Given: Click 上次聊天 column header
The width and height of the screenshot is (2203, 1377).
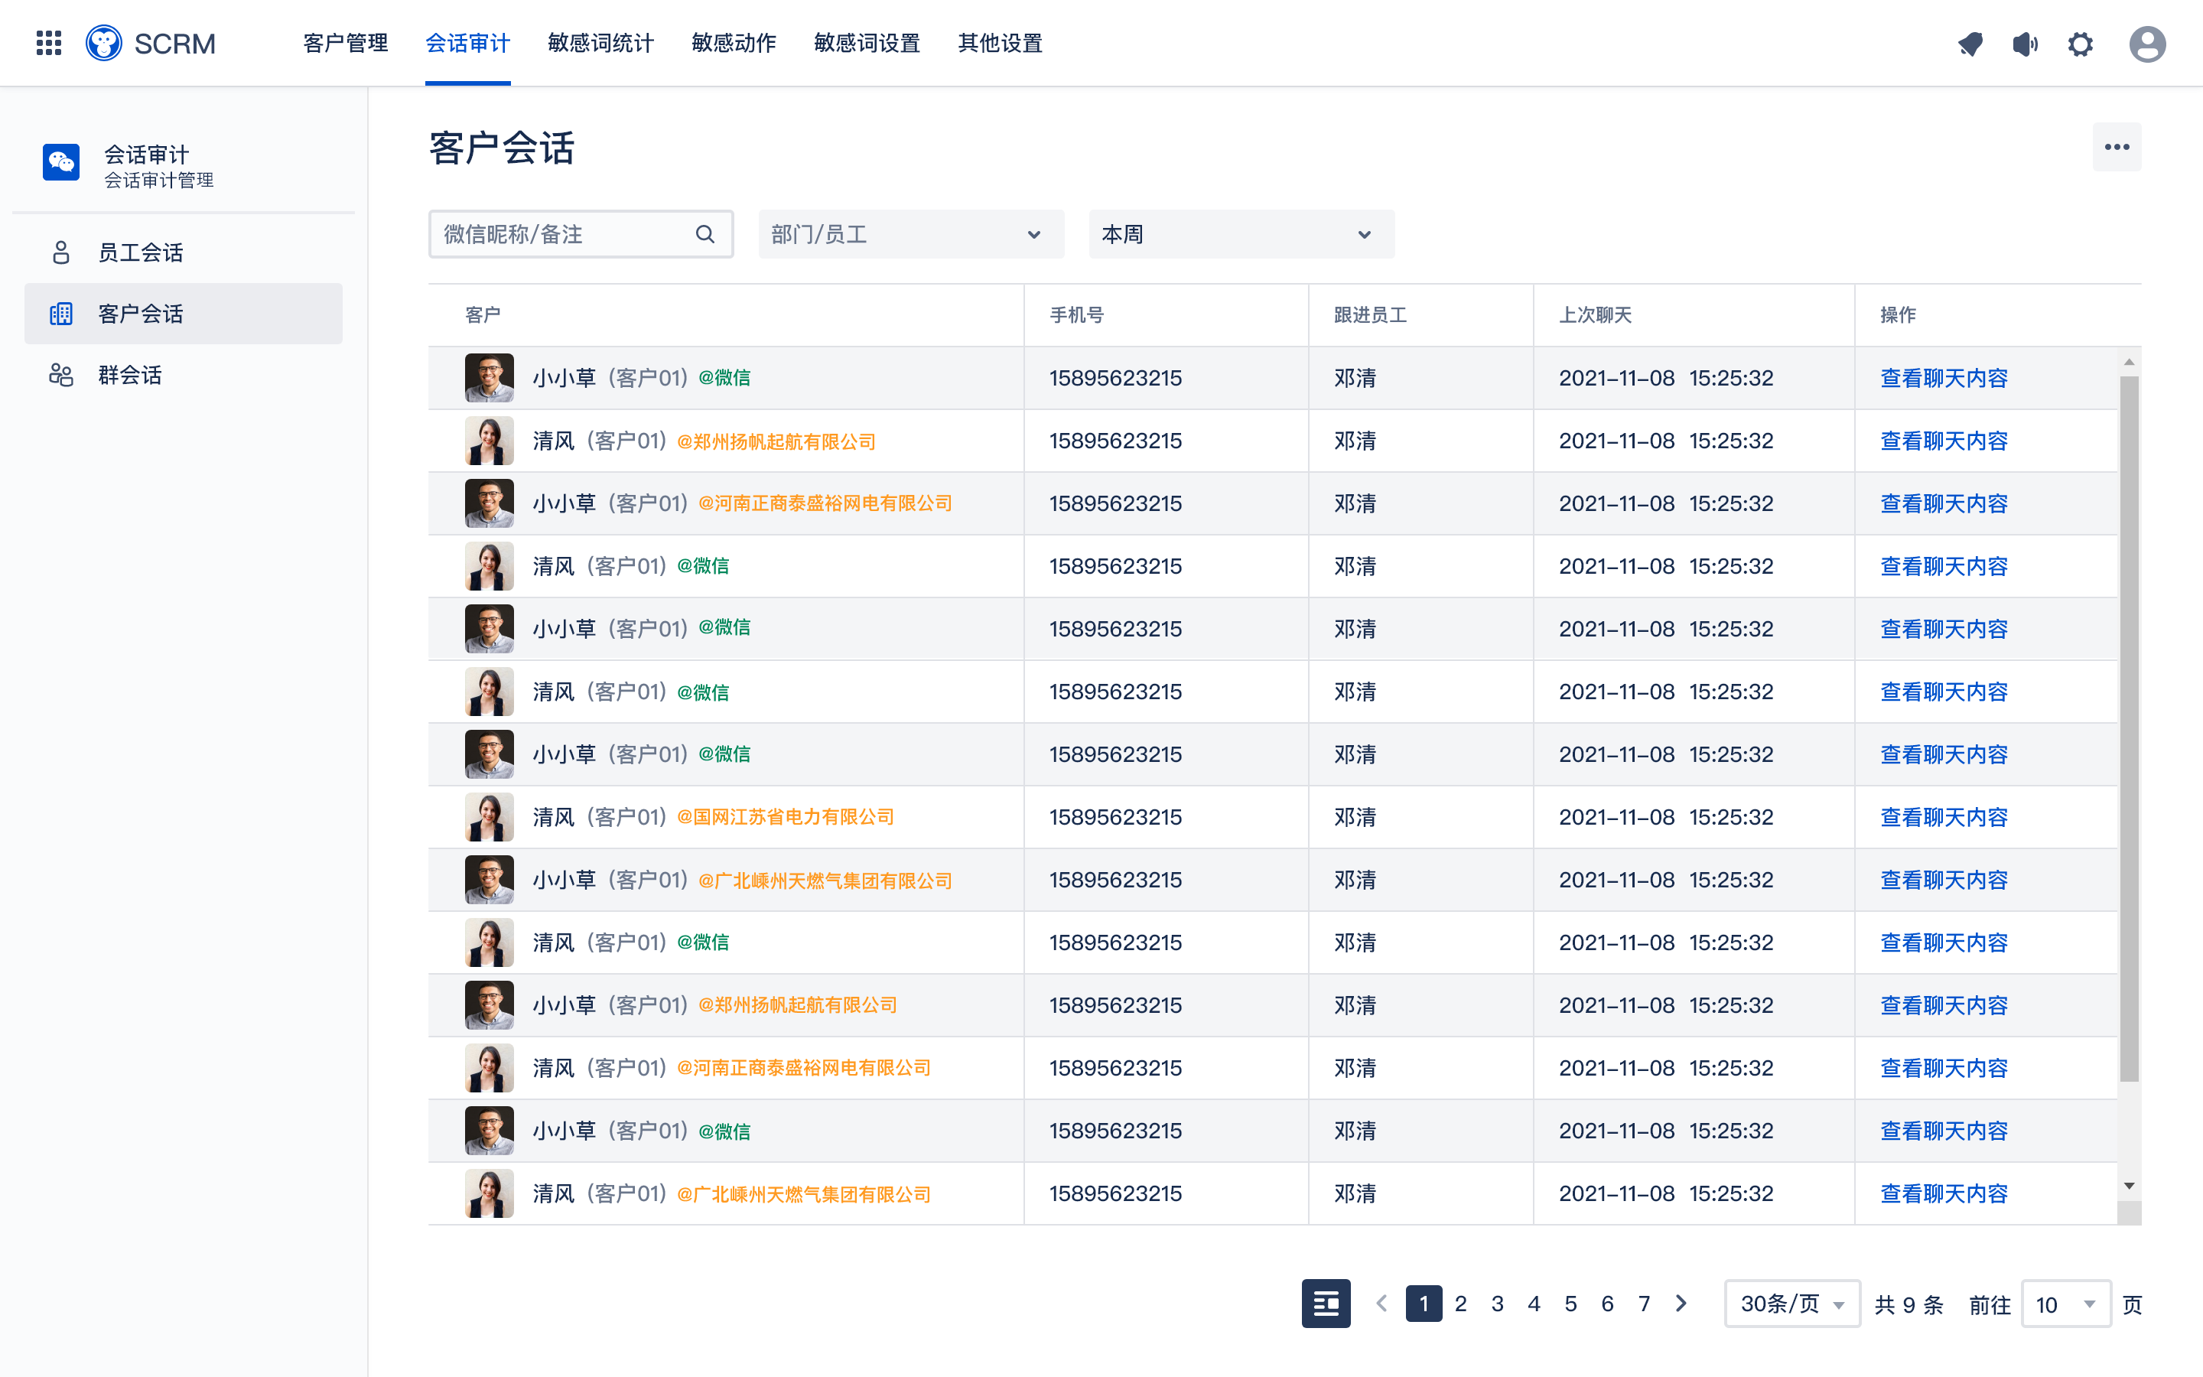Looking at the screenshot, I should click(1595, 315).
